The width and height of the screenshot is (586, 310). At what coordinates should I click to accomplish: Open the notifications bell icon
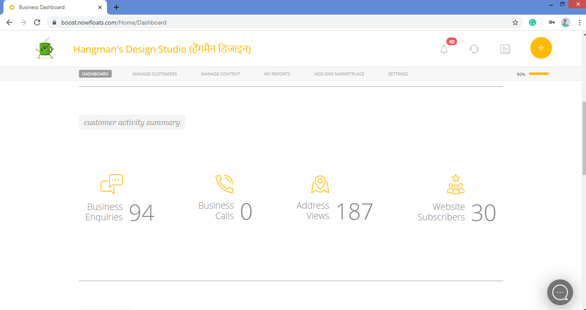[x=444, y=49]
